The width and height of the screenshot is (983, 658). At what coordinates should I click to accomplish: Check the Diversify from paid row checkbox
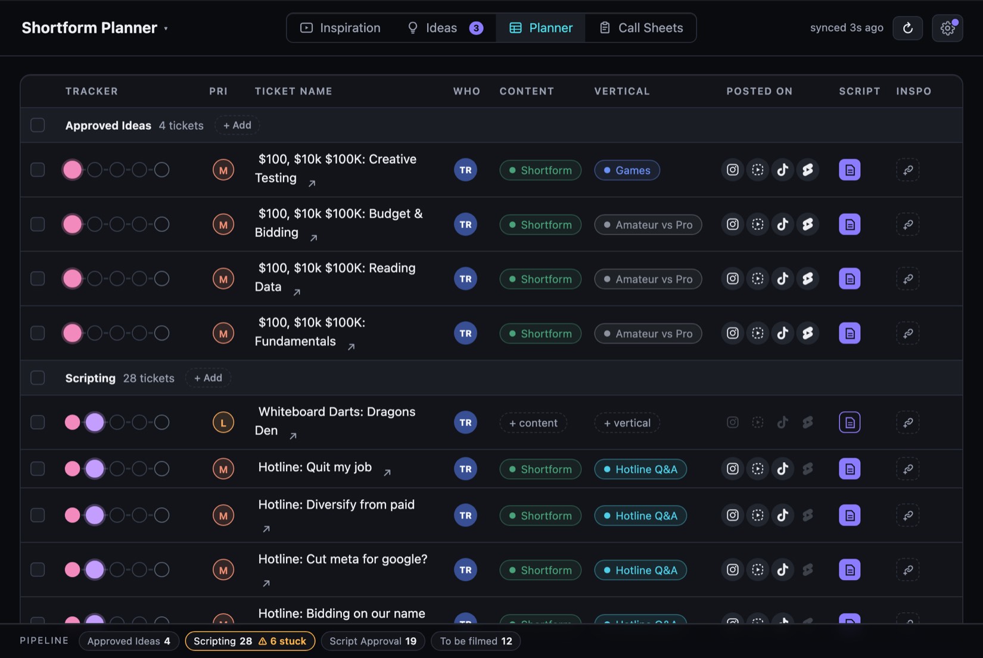[38, 515]
